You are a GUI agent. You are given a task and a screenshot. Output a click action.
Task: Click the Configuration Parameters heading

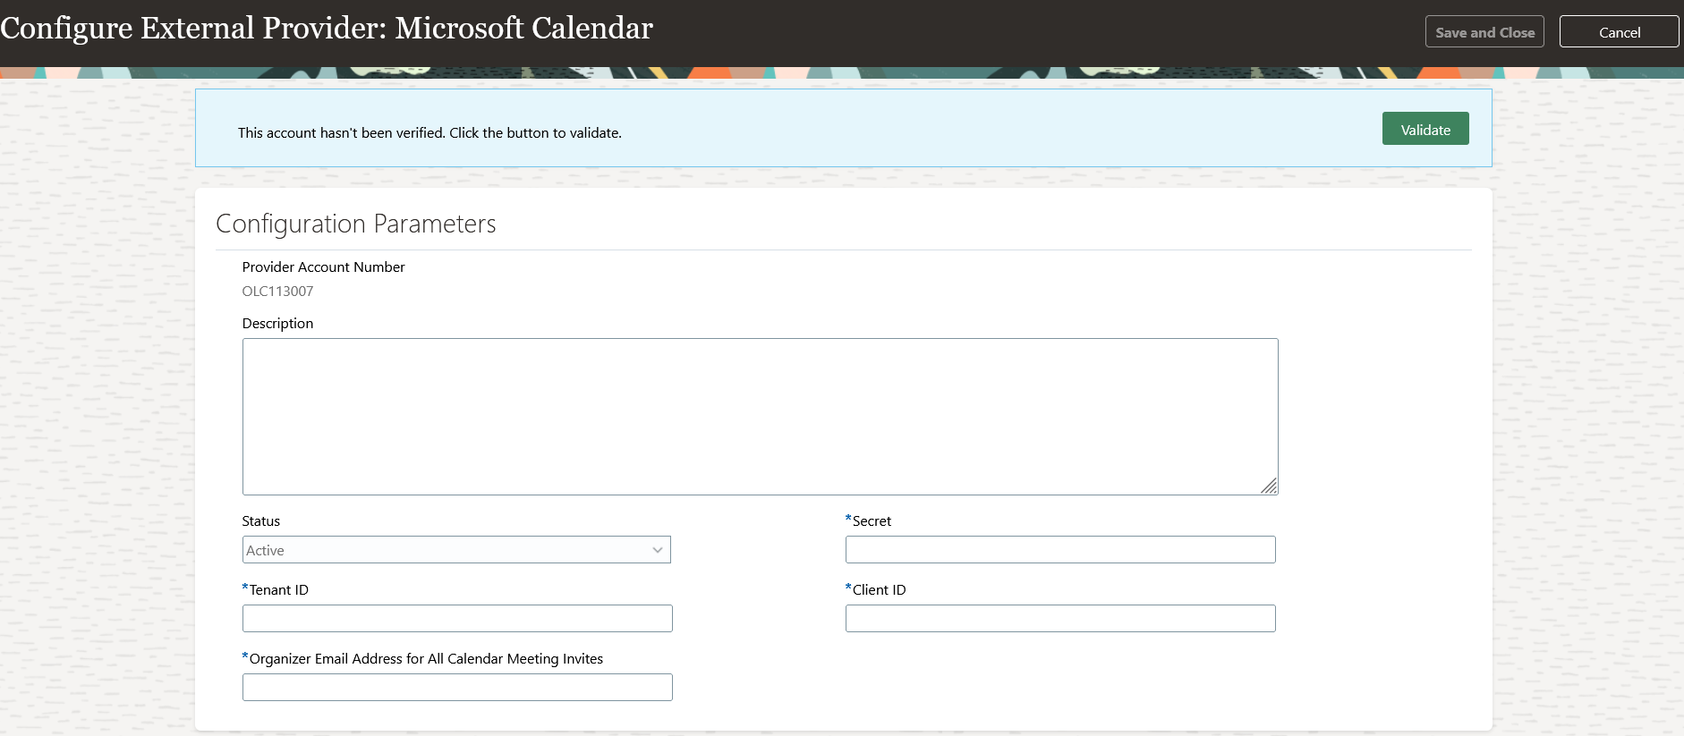point(356,224)
